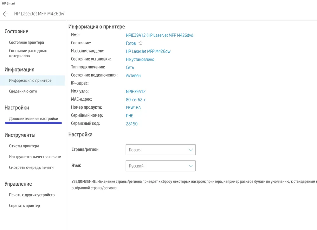Viewport: 317px width, 230px height.
Task: Click the back arrow icon
Action: [x=5, y=14]
